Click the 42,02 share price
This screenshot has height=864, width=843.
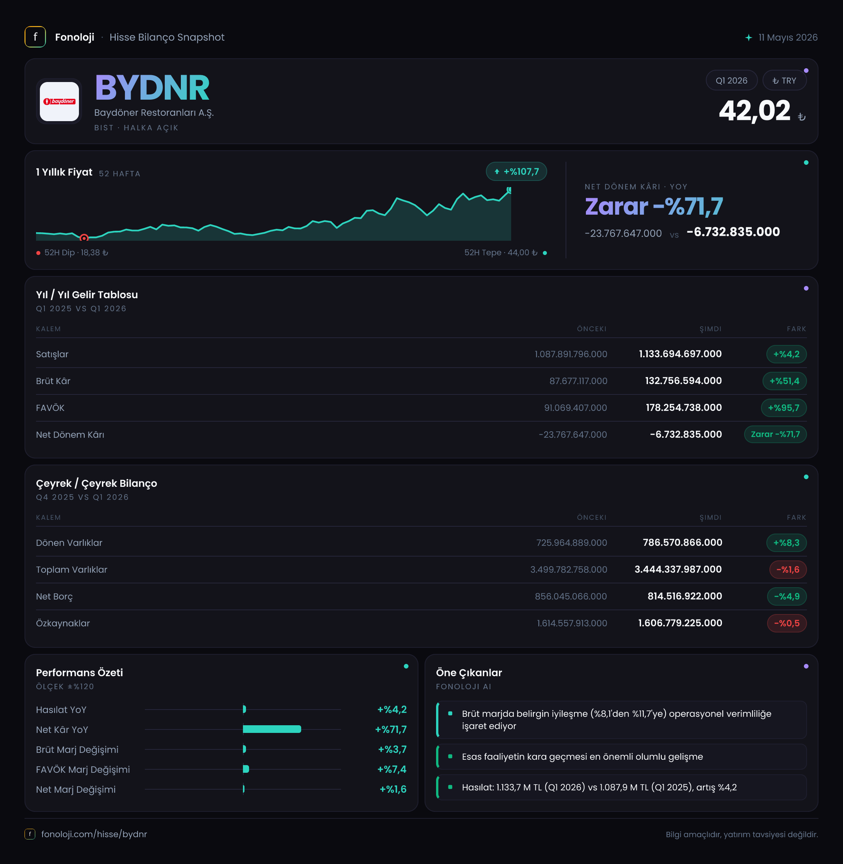[x=754, y=110]
